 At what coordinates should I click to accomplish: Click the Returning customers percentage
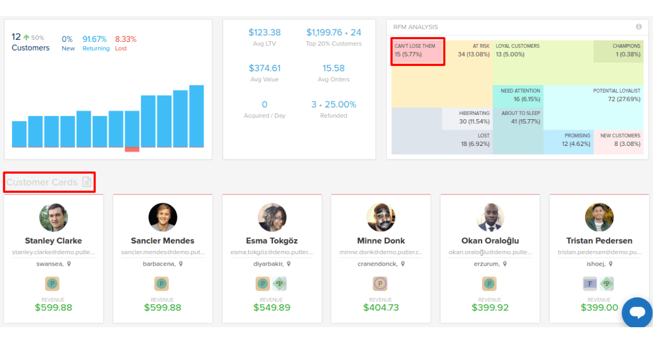(95, 39)
